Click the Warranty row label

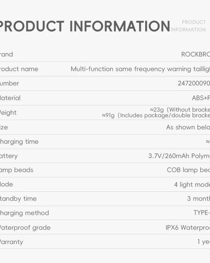(x=11, y=242)
